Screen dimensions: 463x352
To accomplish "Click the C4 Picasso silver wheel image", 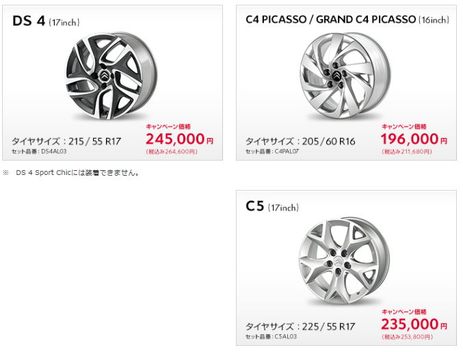I will [345, 76].
